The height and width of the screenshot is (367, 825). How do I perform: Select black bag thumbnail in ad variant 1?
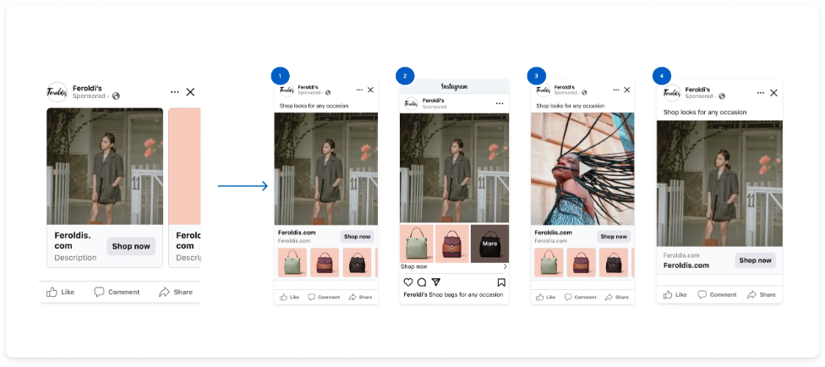tap(358, 262)
